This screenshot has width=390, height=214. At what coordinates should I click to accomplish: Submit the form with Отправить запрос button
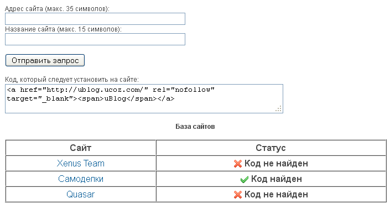[x=45, y=60]
